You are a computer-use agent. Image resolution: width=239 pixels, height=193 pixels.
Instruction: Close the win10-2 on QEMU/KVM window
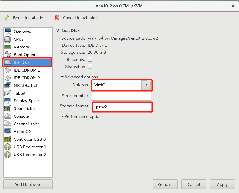coord(233,6)
